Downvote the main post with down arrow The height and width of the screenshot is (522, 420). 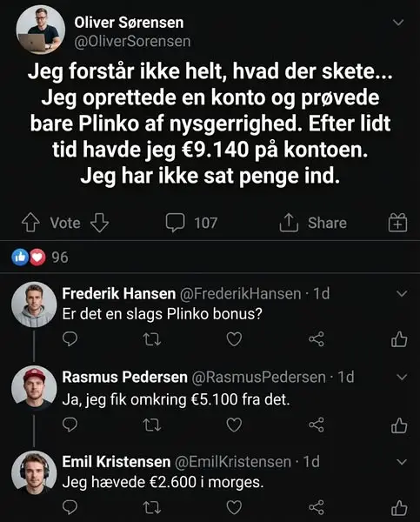99,223
